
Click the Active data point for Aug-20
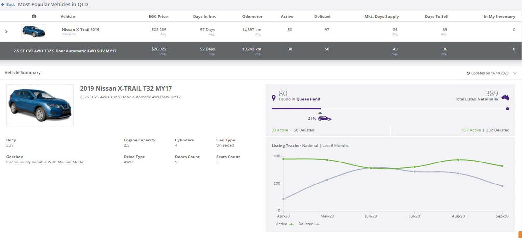458,160
